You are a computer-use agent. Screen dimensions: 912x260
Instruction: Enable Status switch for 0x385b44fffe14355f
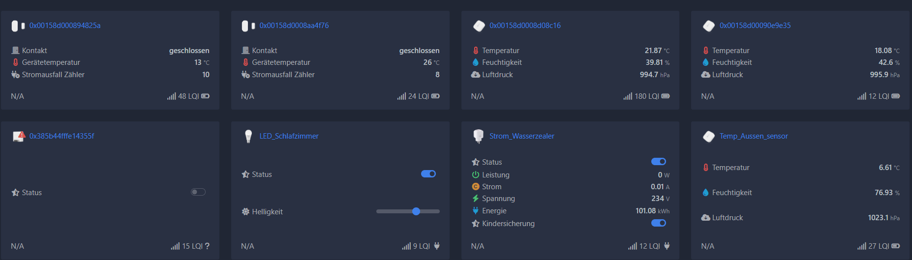[198, 192]
